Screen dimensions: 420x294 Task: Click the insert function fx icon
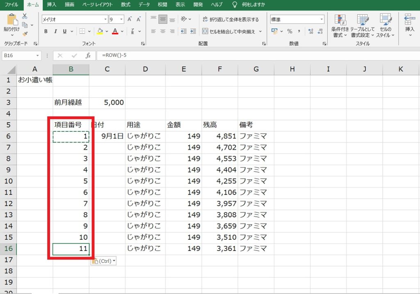88,55
